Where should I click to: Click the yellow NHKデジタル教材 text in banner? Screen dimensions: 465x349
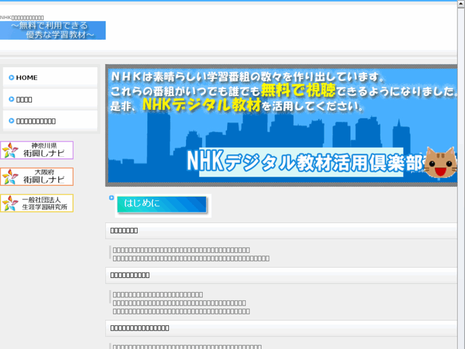click(201, 104)
